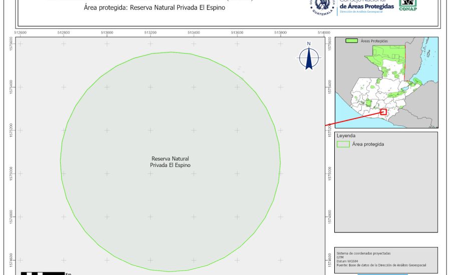Click the red locator square on inset map

pos(383,112)
